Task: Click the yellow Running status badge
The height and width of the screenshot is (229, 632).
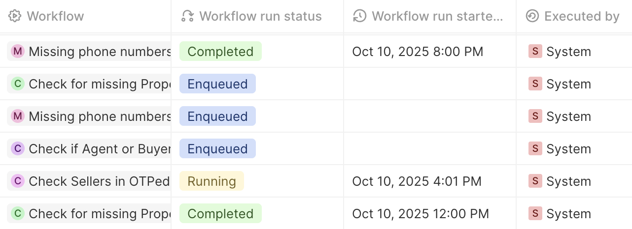Action: (211, 181)
